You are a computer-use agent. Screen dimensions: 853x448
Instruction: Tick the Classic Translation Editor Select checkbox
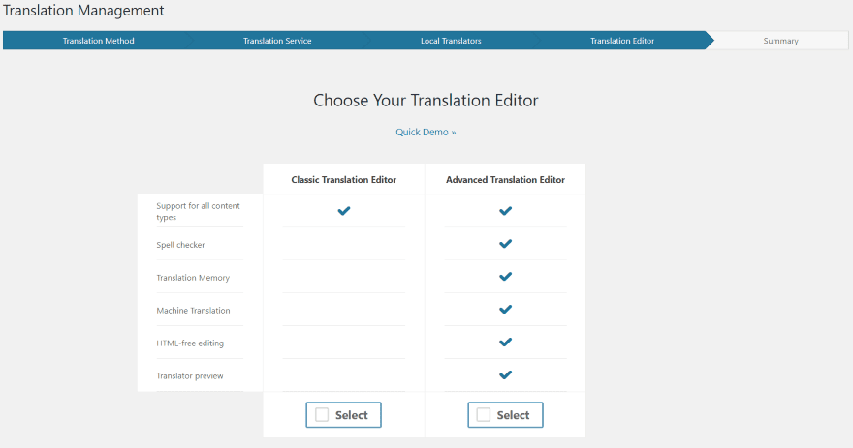click(x=322, y=415)
